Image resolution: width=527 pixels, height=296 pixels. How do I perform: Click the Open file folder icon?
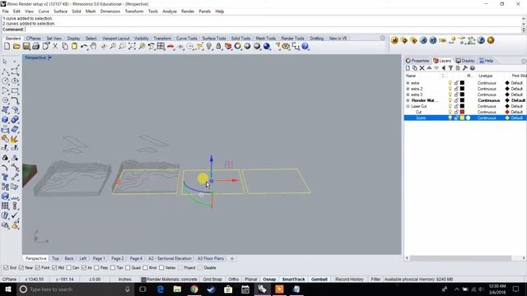(16, 46)
